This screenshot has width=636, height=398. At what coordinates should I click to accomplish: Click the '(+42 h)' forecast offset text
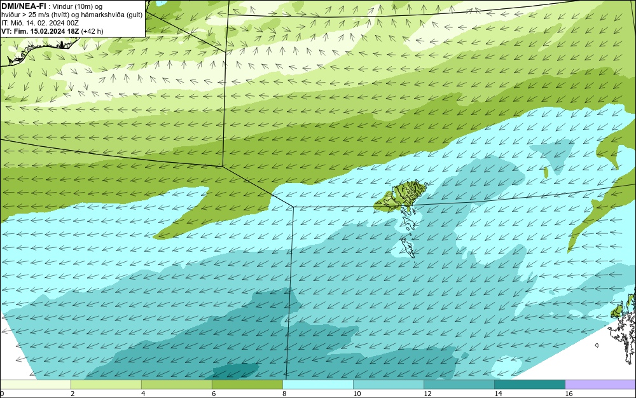tap(92, 31)
